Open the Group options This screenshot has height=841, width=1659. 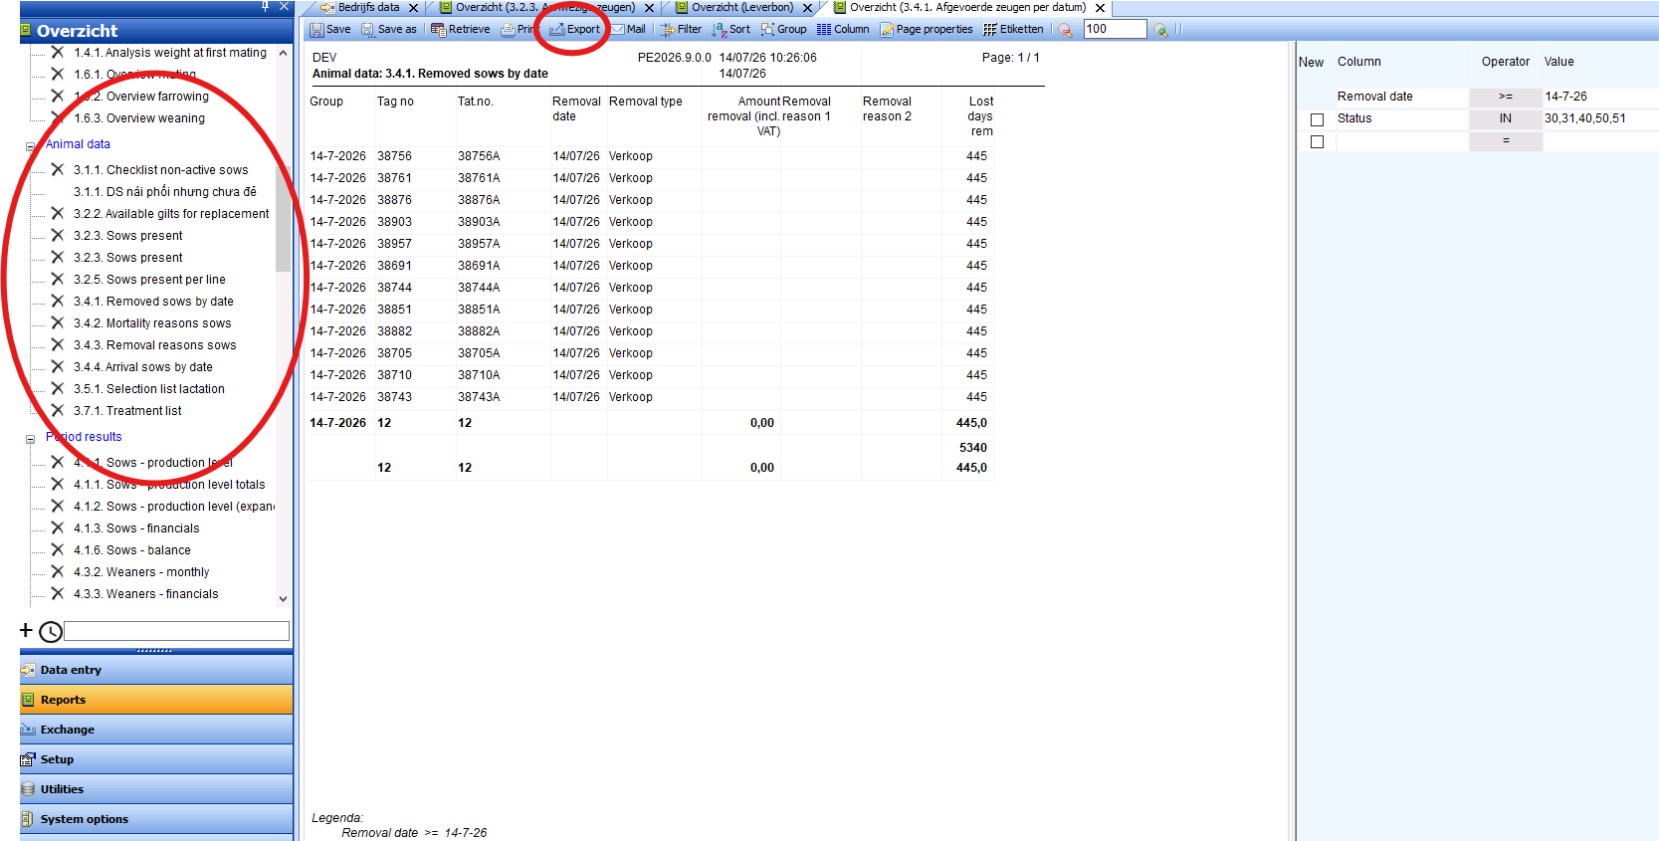click(x=784, y=30)
